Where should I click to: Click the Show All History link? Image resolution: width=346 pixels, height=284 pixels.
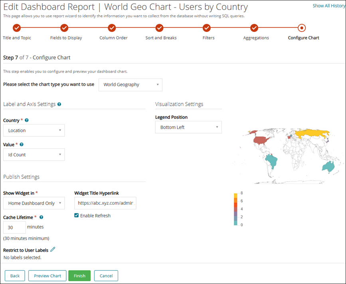329,6
